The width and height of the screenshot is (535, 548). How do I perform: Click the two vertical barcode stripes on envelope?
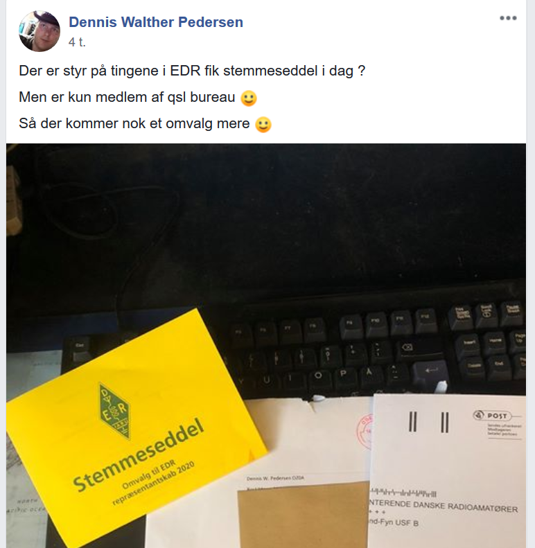point(429,423)
